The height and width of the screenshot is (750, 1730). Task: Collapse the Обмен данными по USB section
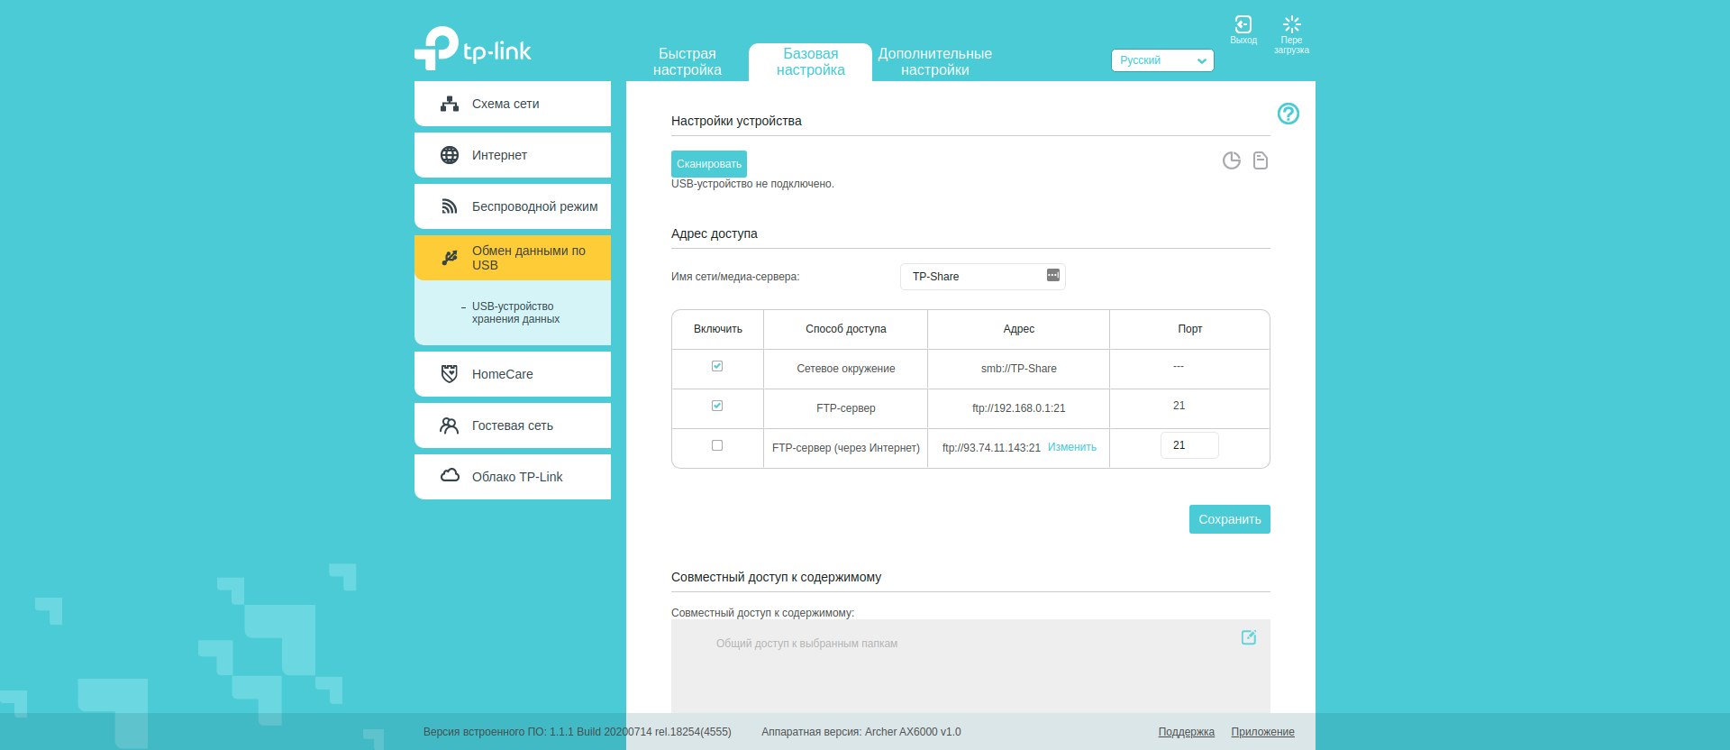pyautogui.click(x=513, y=258)
